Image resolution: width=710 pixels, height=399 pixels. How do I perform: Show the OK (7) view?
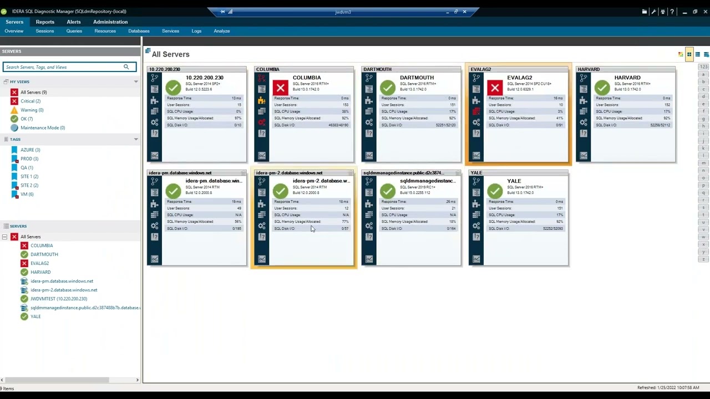click(27, 119)
